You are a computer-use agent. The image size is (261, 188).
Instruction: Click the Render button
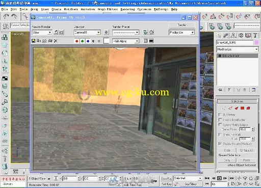(x=181, y=25)
